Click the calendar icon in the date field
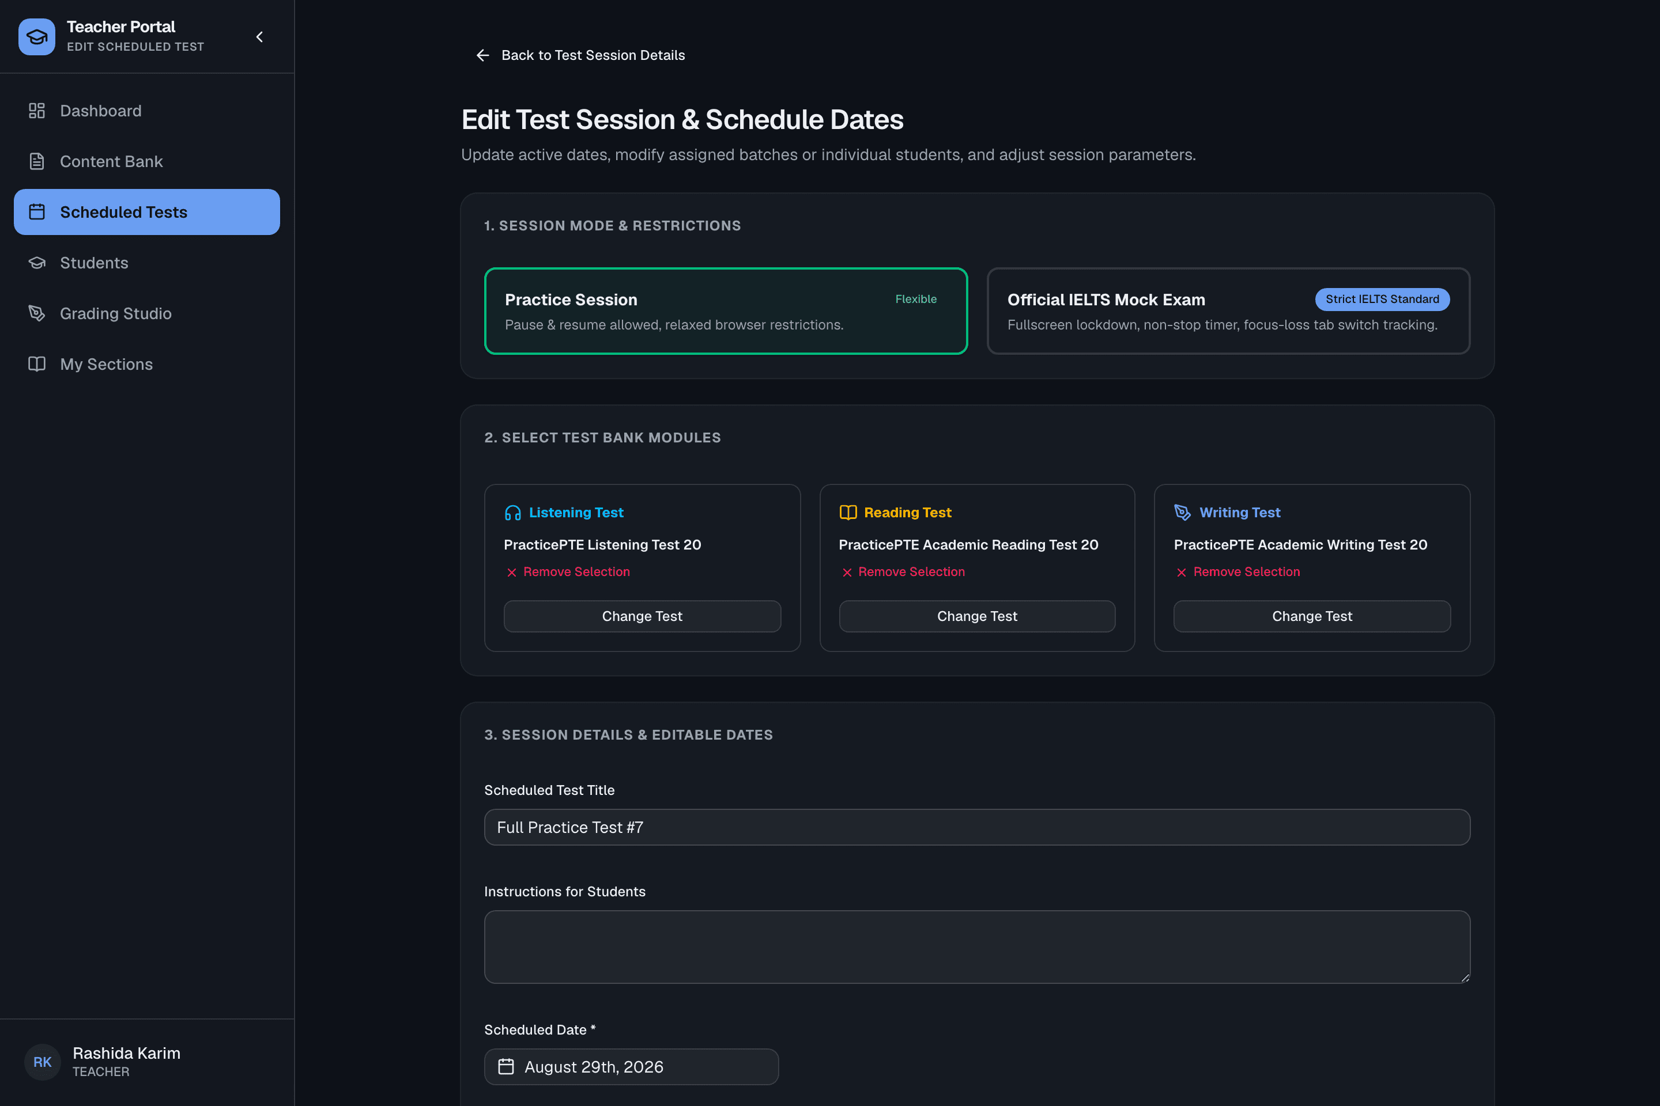Viewport: 1660px width, 1106px height. 506,1067
